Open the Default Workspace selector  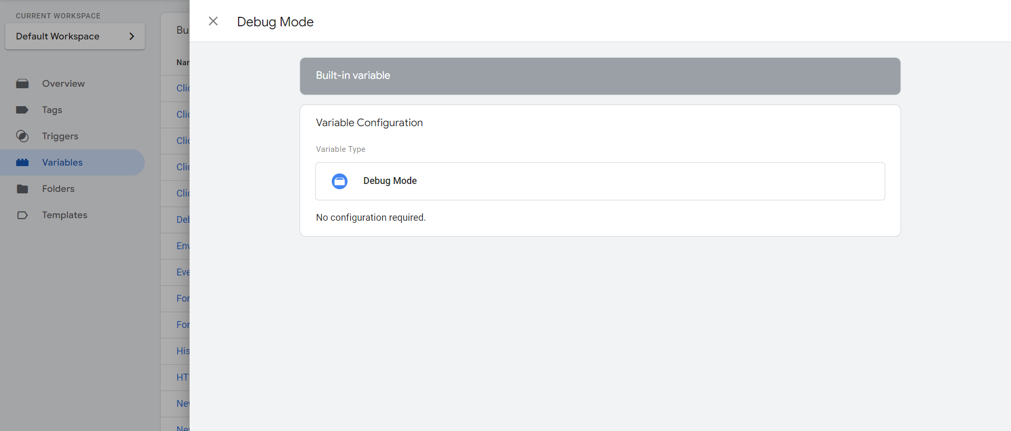pyautogui.click(x=75, y=36)
